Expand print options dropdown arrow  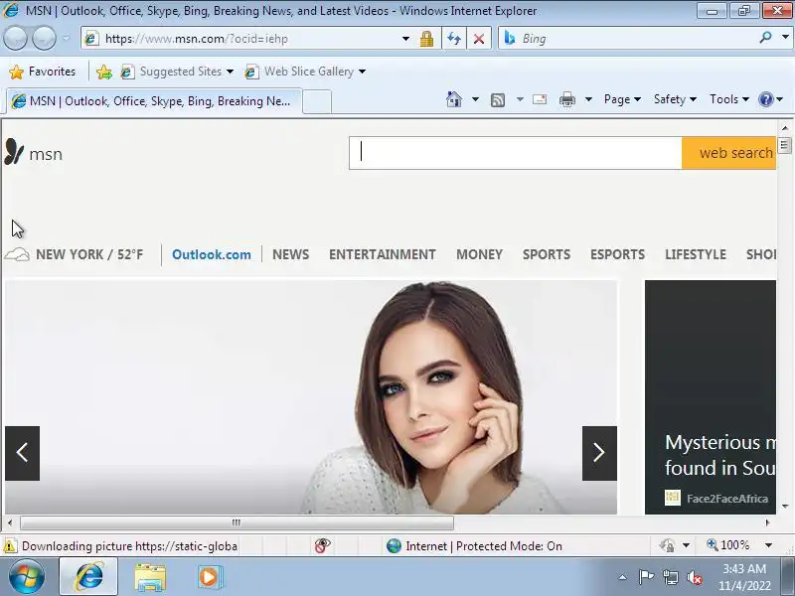588,99
